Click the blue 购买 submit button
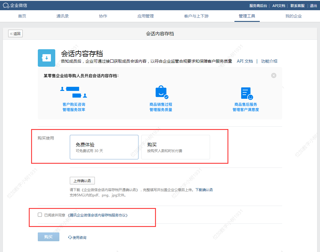This screenshot has height=252, width=320. coord(49,237)
